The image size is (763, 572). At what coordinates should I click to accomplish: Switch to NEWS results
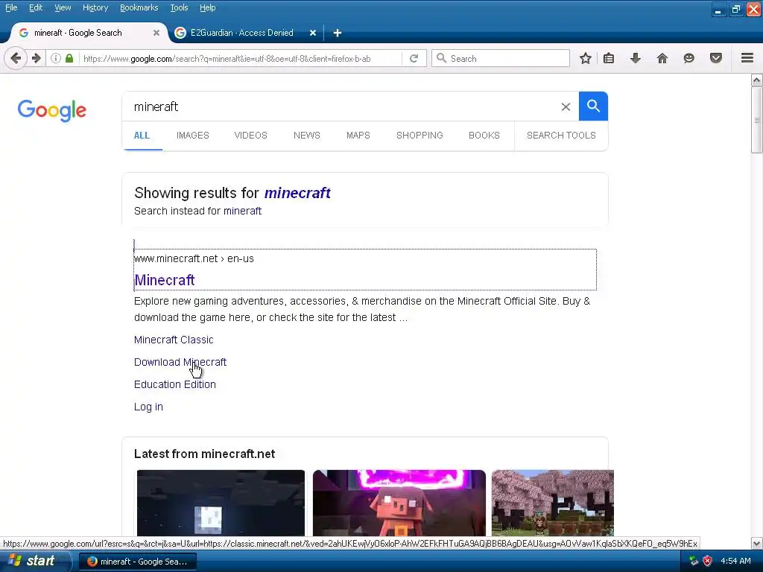coord(306,136)
